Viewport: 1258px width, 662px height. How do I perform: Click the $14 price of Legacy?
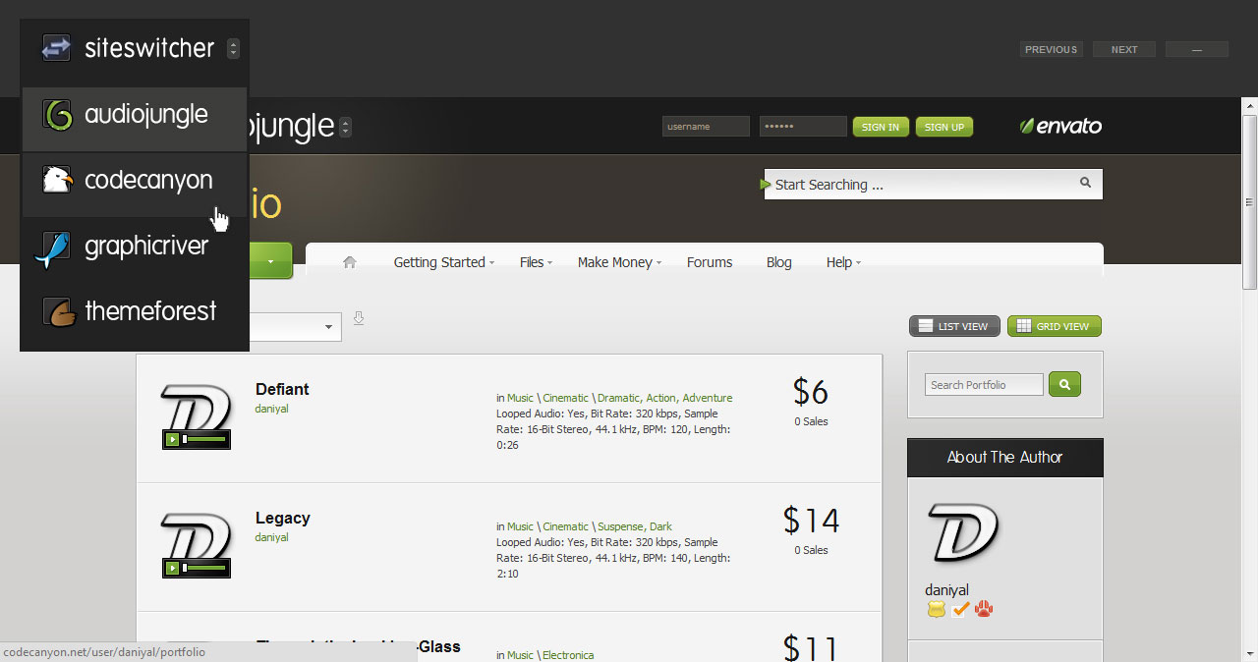pos(811,520)
